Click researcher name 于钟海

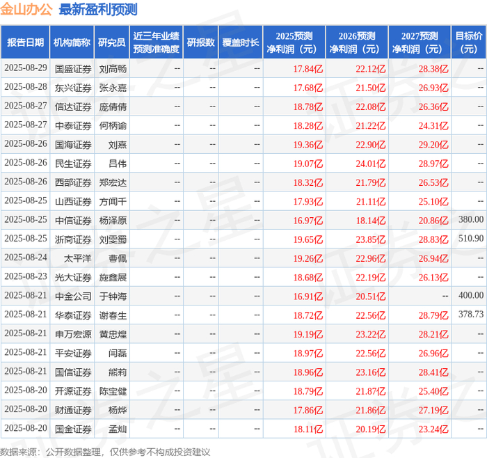[113, 296]
